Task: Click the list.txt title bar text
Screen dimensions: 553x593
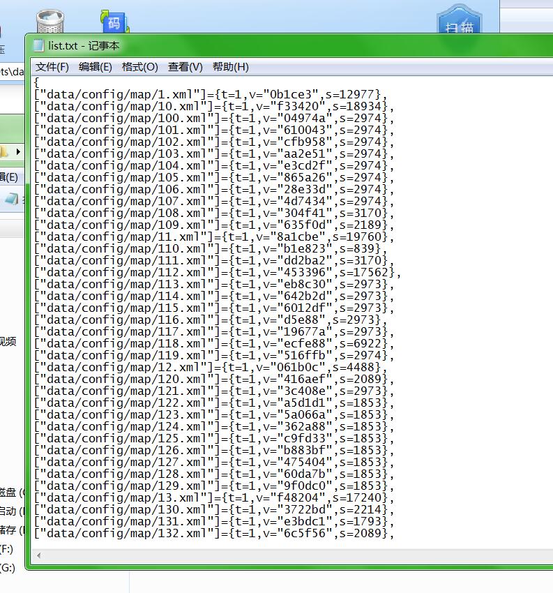Action: (x=83, y=46)
